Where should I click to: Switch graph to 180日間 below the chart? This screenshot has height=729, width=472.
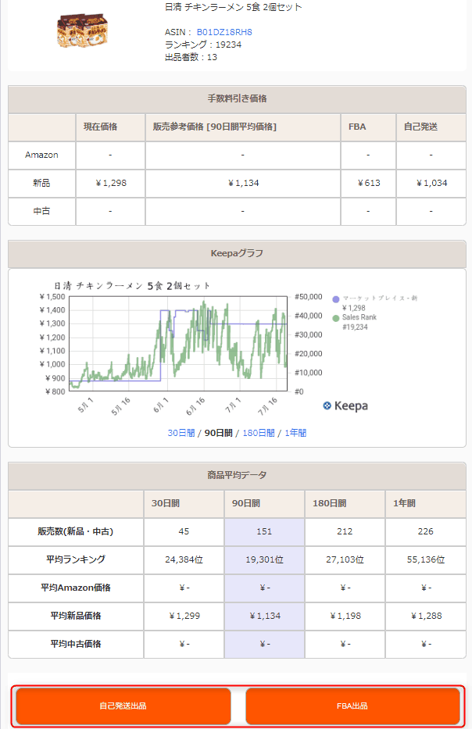click(258, 433)
